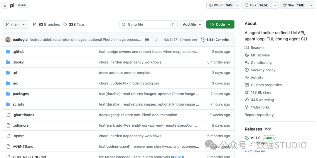Expand commit message ellipsis icon

pyautogui.click(x=147, y=40)
